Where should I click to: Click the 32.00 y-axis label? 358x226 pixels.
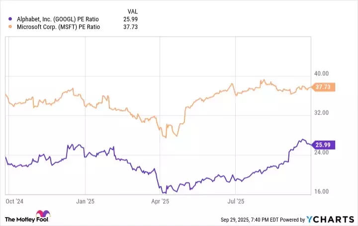pyautogui.click(x=323, y=113)
